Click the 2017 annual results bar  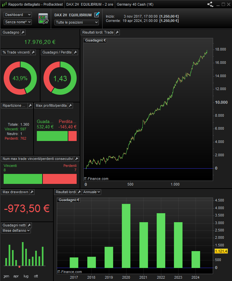[x=74, y=263]
